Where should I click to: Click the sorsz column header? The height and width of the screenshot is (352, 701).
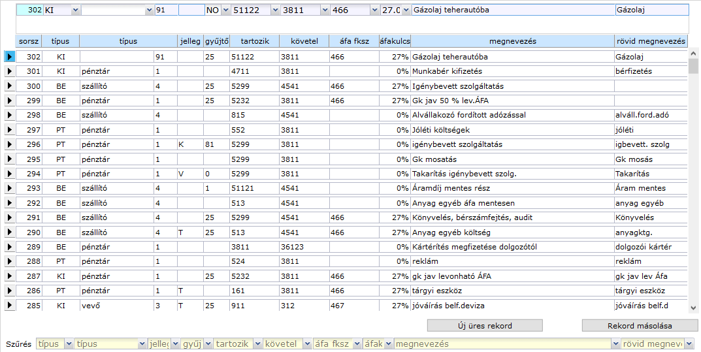point(29,41)
